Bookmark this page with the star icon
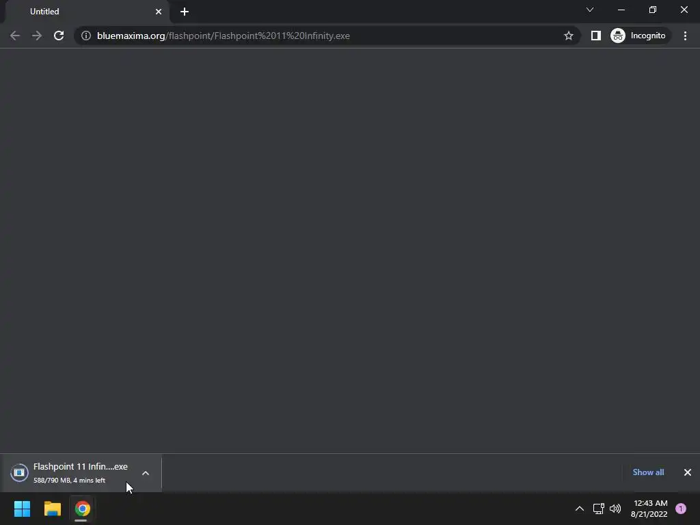Screen dimensions: 700x525 click(x=568, y=36)
